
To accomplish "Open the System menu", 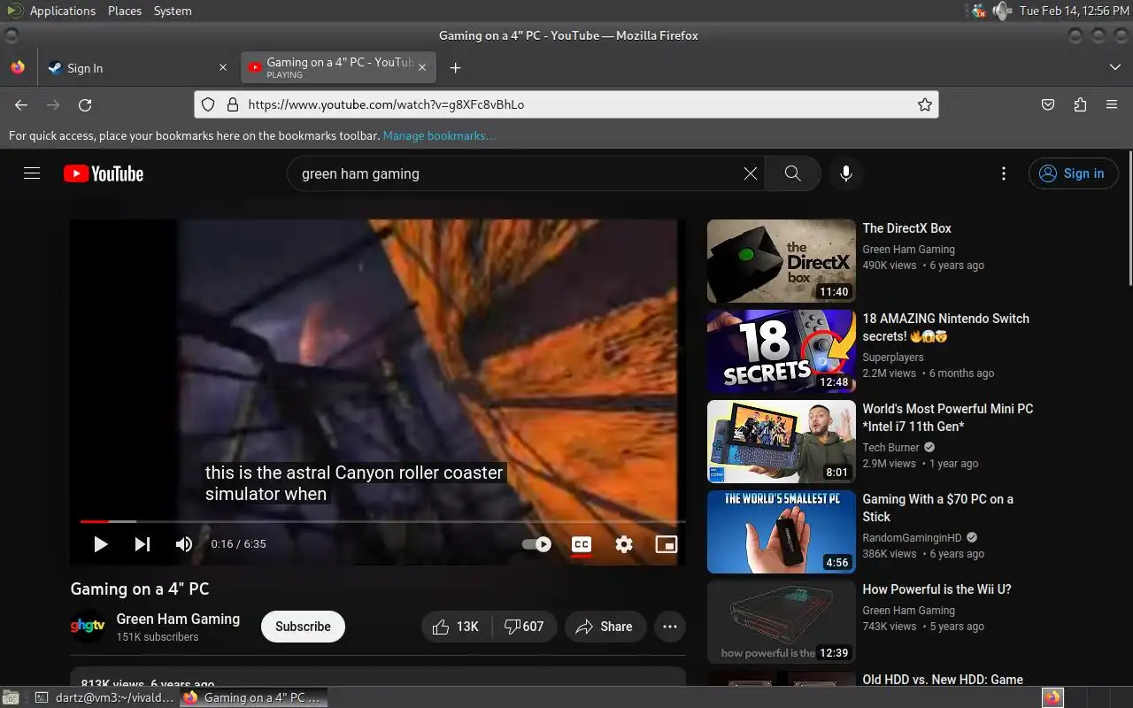I will (173, 11).
